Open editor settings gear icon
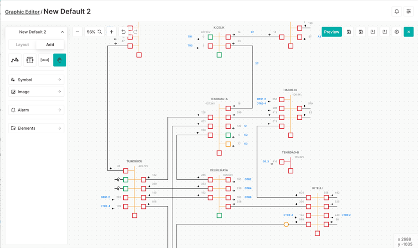Image resolution: width=418 pixels, height=248 pixels. [397, 32]
